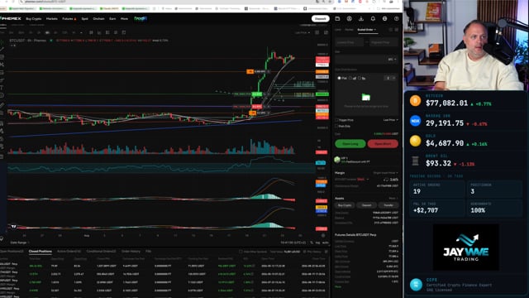The height and width of the screenshot is (298, 529).
Task: Select the crosshair cursor tool
Action: click(x=2, y=42)
